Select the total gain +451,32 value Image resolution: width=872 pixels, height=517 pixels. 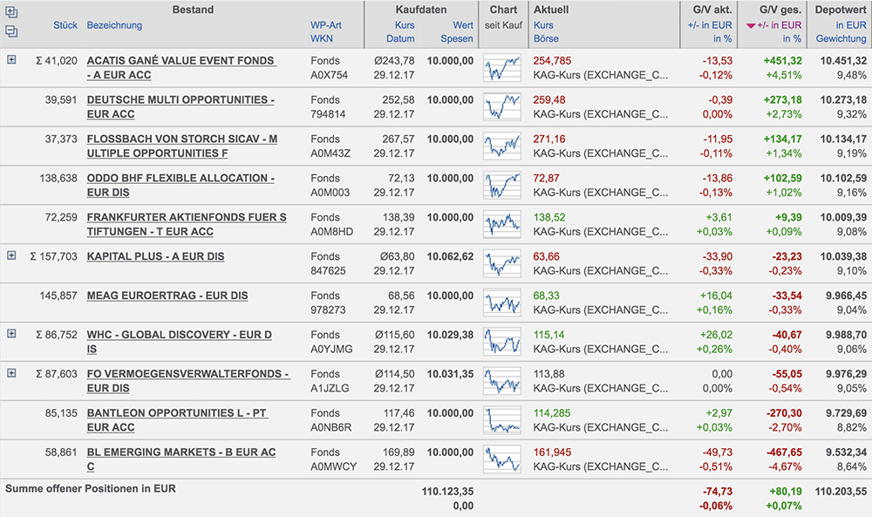[x=782, y=61]
